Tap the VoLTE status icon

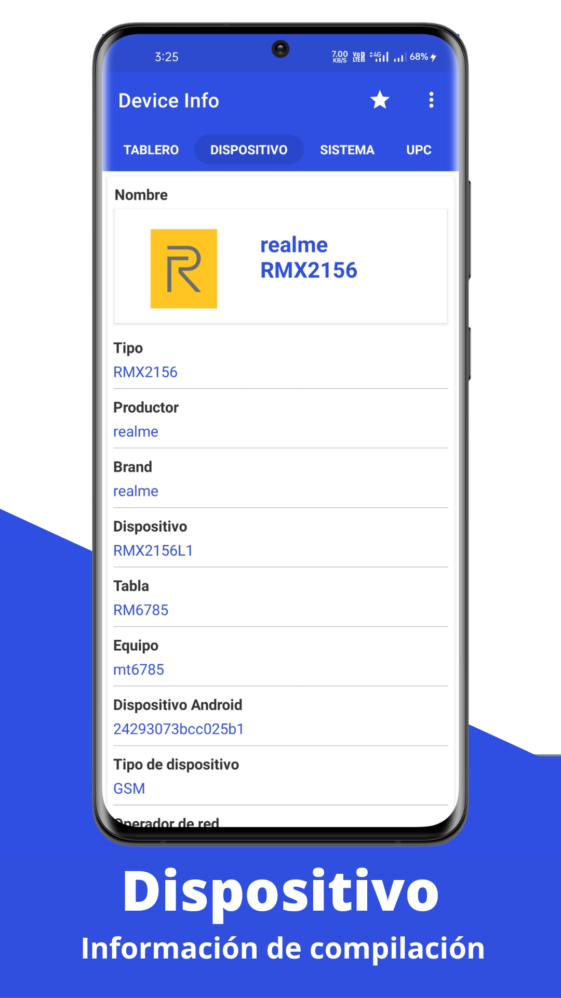[x=359, y=57]
